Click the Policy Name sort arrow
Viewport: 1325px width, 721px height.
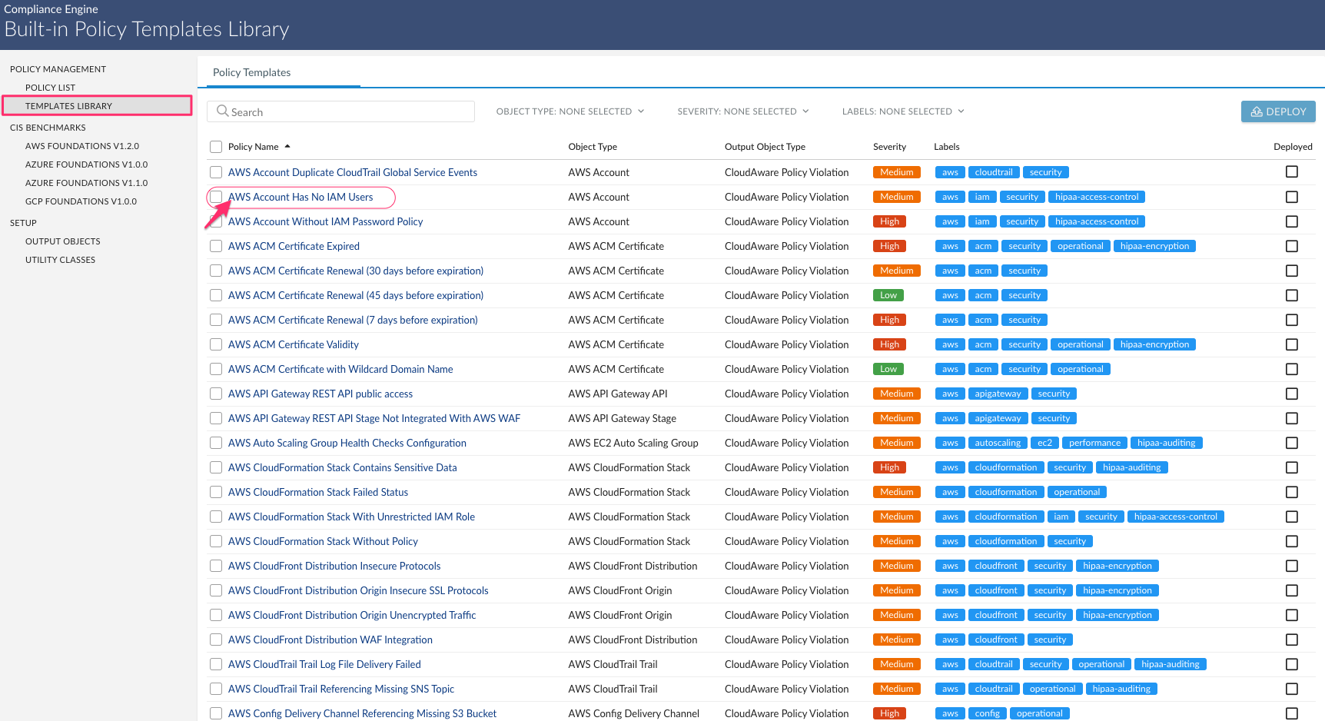287,147
